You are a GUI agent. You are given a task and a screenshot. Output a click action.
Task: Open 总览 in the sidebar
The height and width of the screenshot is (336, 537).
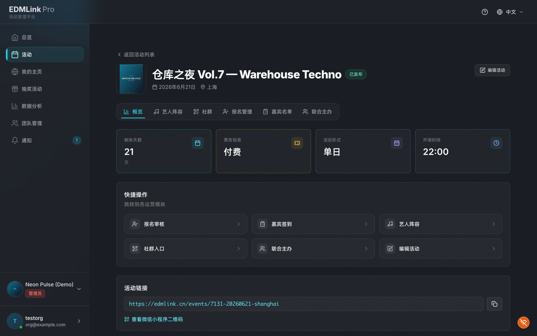coord(45,37)
